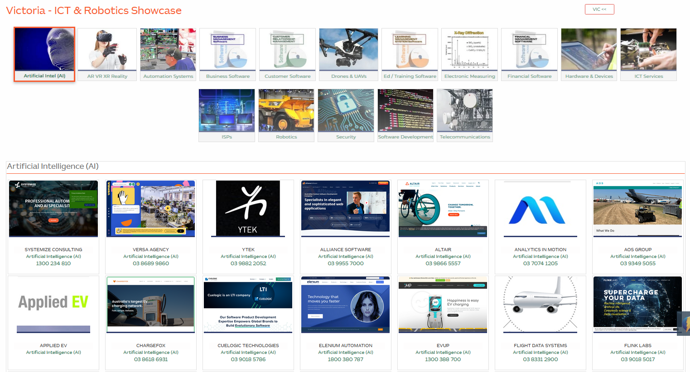The height and width of the screenshot is (372, 690).
Task: Choose the Automation Systems category
Action: pyautogui.click(x=168, y=54)
